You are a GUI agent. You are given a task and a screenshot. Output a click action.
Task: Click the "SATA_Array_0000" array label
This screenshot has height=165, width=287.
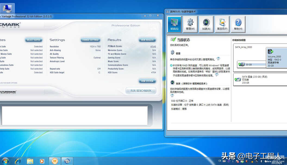(244, 47)
